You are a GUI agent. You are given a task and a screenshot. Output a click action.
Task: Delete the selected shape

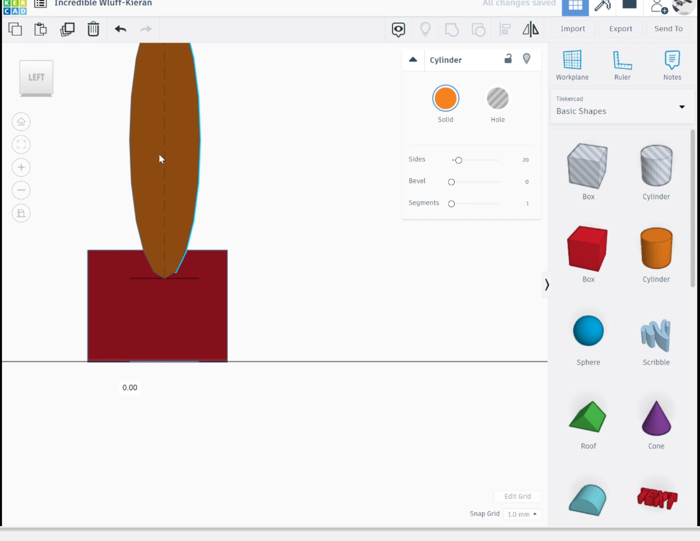tap(93, 29)
